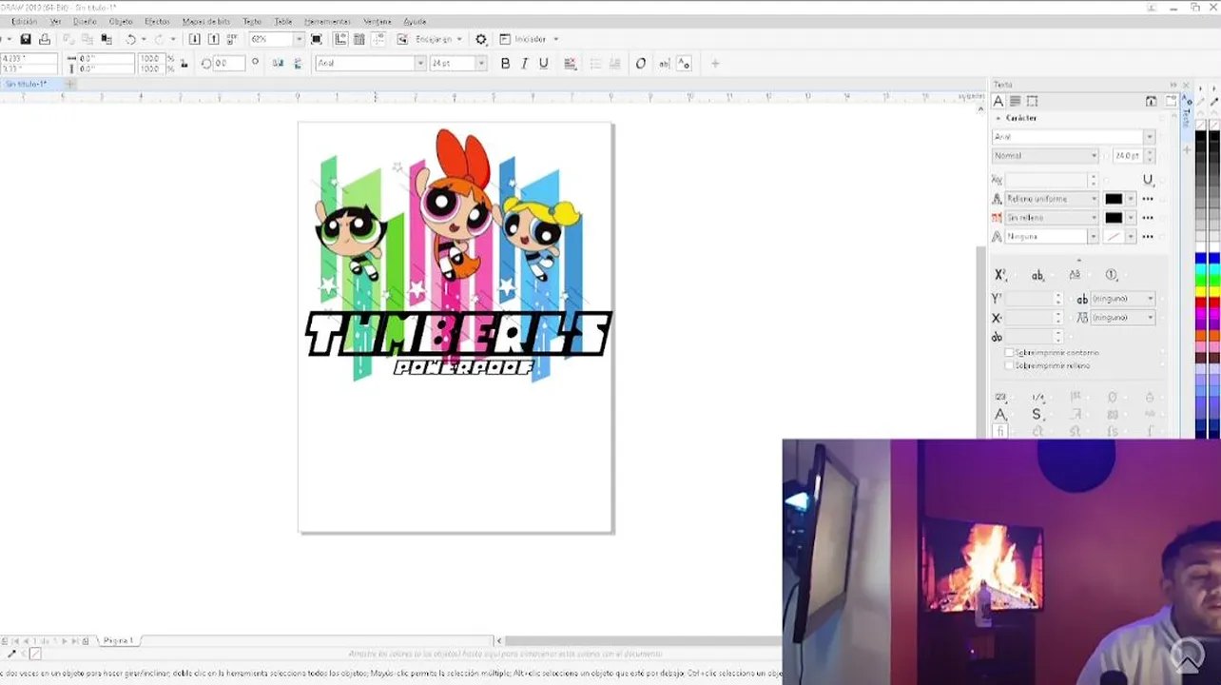
Task: Add a toolbar item with the plus icon
Action: pos(715,64)
